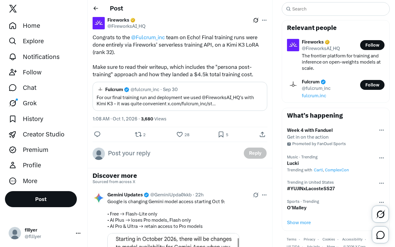Click the X logo icon
Image resolution: width=395 pixels, height=247 pixels.
13,9
